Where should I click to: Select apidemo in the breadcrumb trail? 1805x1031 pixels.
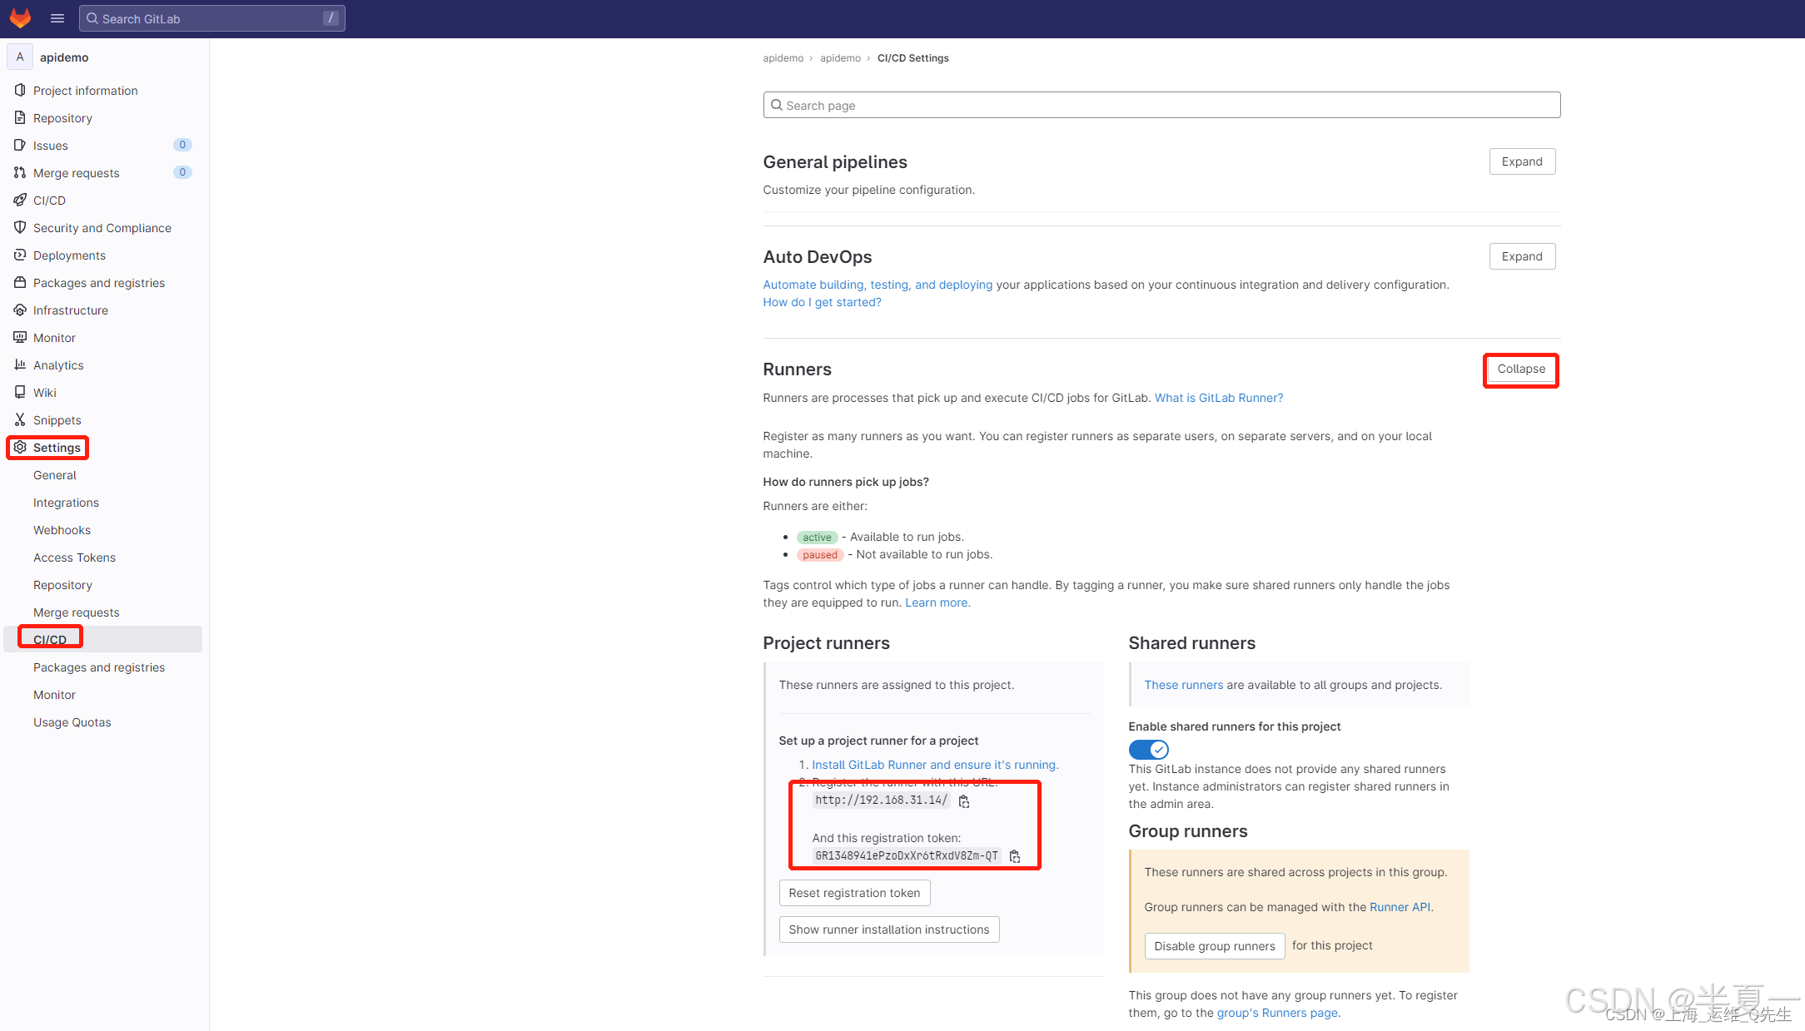click(x=783, y=58)
